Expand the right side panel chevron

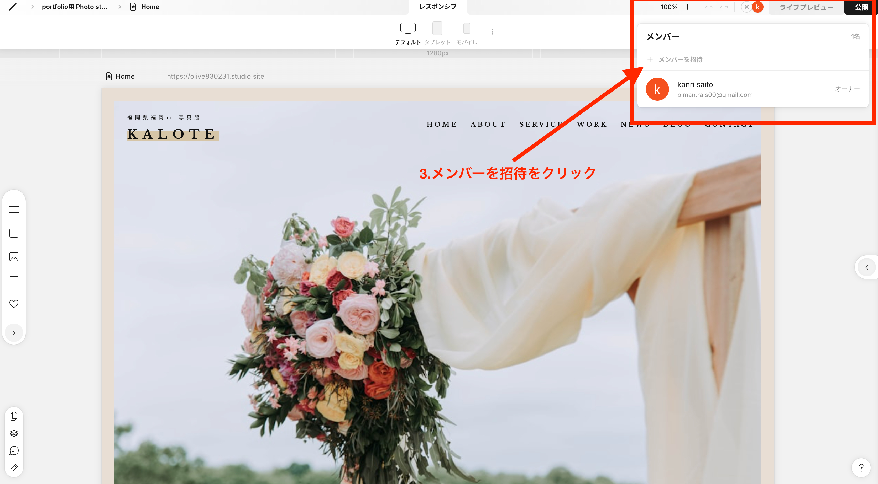click(867, 267)
